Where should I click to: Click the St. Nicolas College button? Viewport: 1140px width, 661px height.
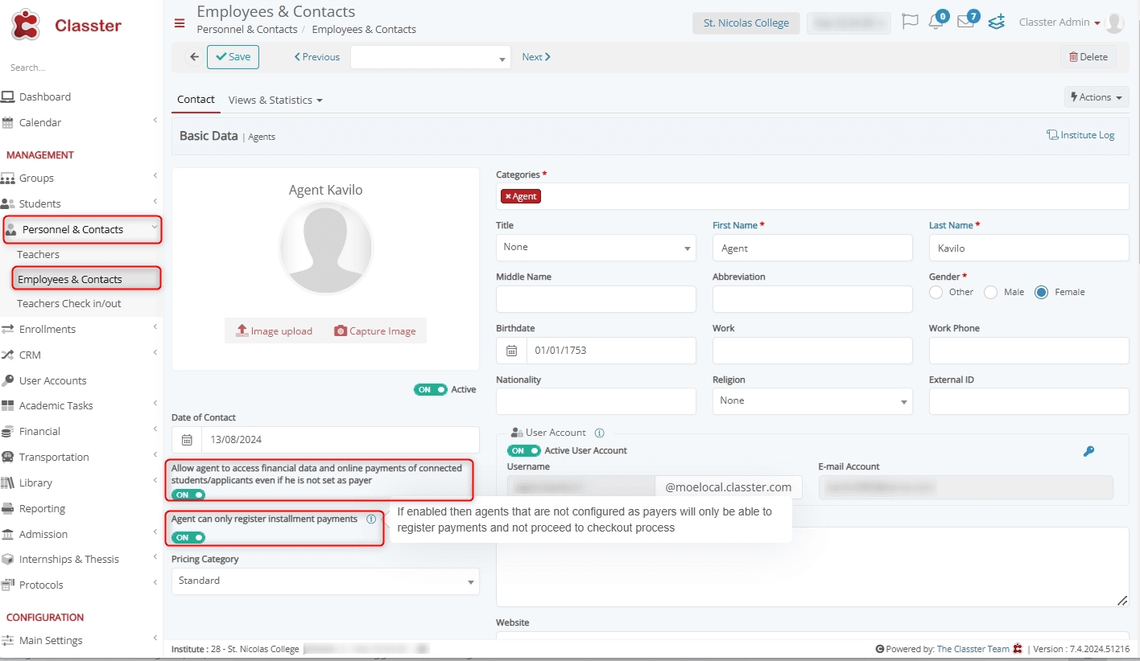tap(746, 23)
